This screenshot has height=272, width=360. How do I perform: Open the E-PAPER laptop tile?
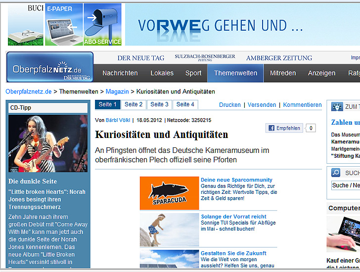pos(64,24)
